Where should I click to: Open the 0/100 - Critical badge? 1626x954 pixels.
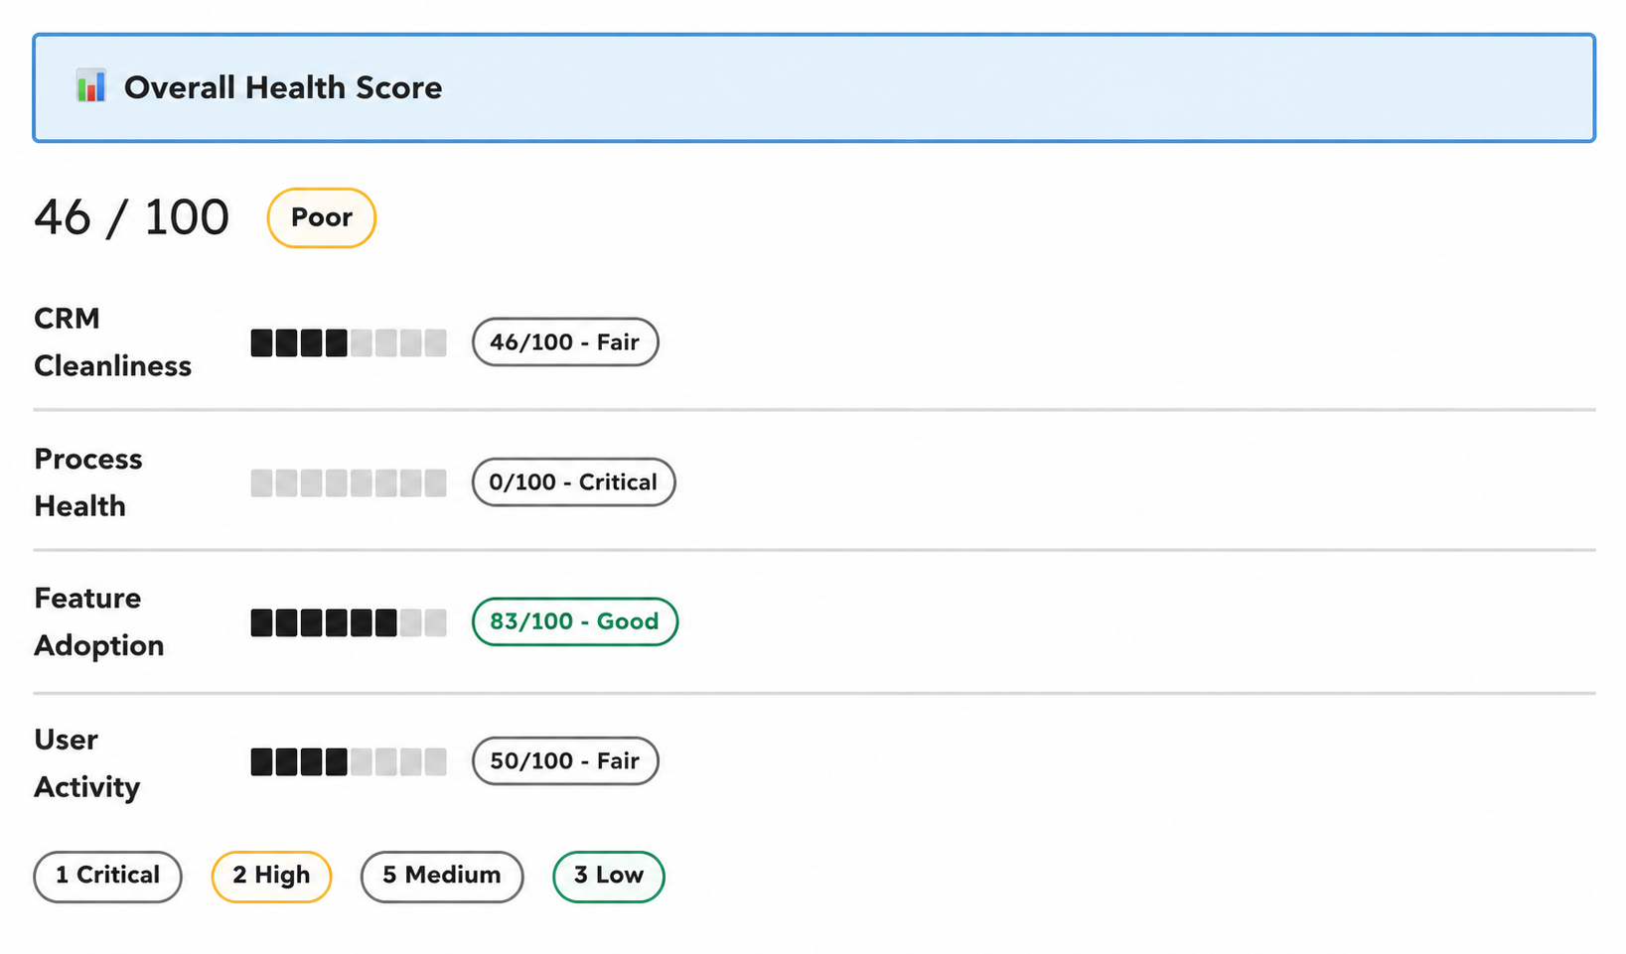pyautogui.click(x=573, y=481)
